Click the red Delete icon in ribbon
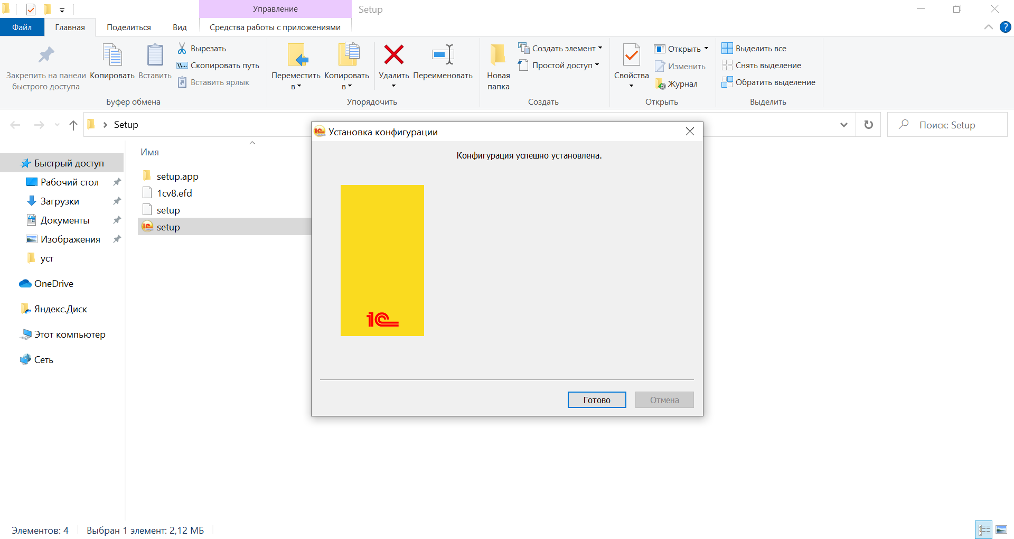 point(393,55)
